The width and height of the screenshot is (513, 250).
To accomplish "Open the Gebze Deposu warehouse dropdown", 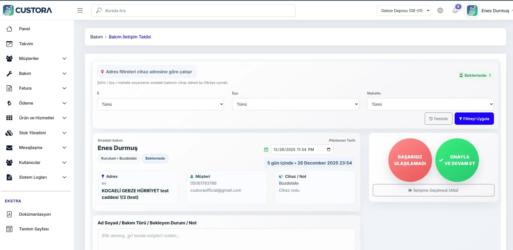I will pos(403,11).
